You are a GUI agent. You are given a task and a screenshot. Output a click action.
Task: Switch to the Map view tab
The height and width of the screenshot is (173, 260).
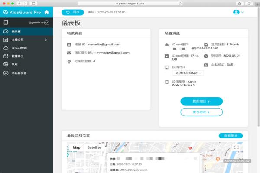(x=76, y=147)
